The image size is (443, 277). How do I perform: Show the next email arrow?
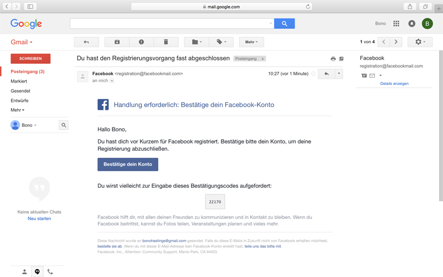point(396,42)
